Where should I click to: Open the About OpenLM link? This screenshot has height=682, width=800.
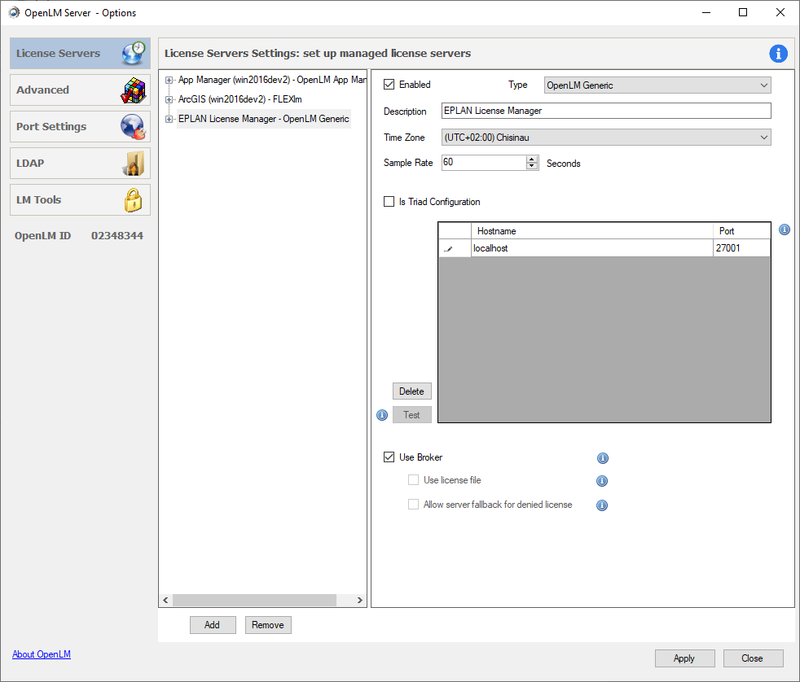pos(42,654)
